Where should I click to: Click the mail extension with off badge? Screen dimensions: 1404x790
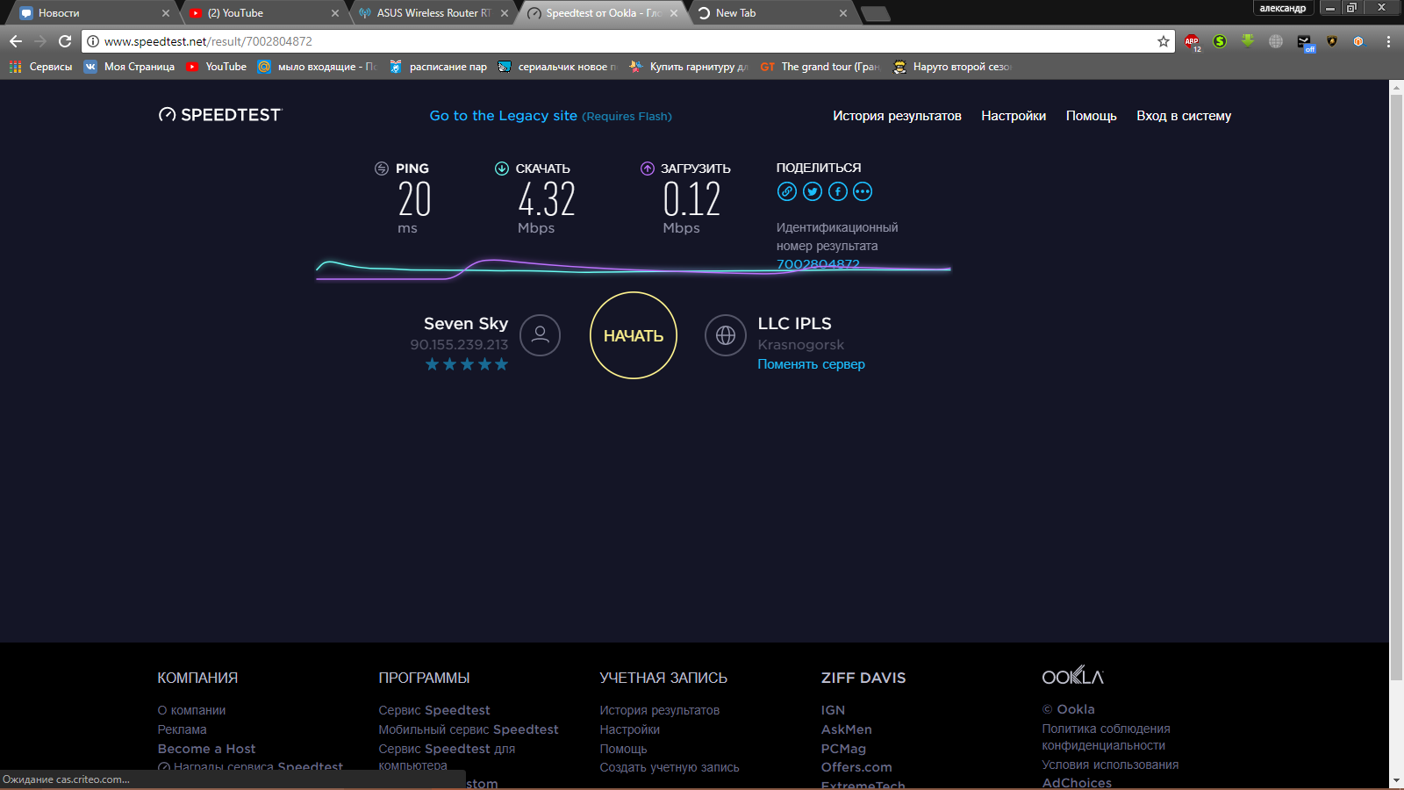[1305, 42]
